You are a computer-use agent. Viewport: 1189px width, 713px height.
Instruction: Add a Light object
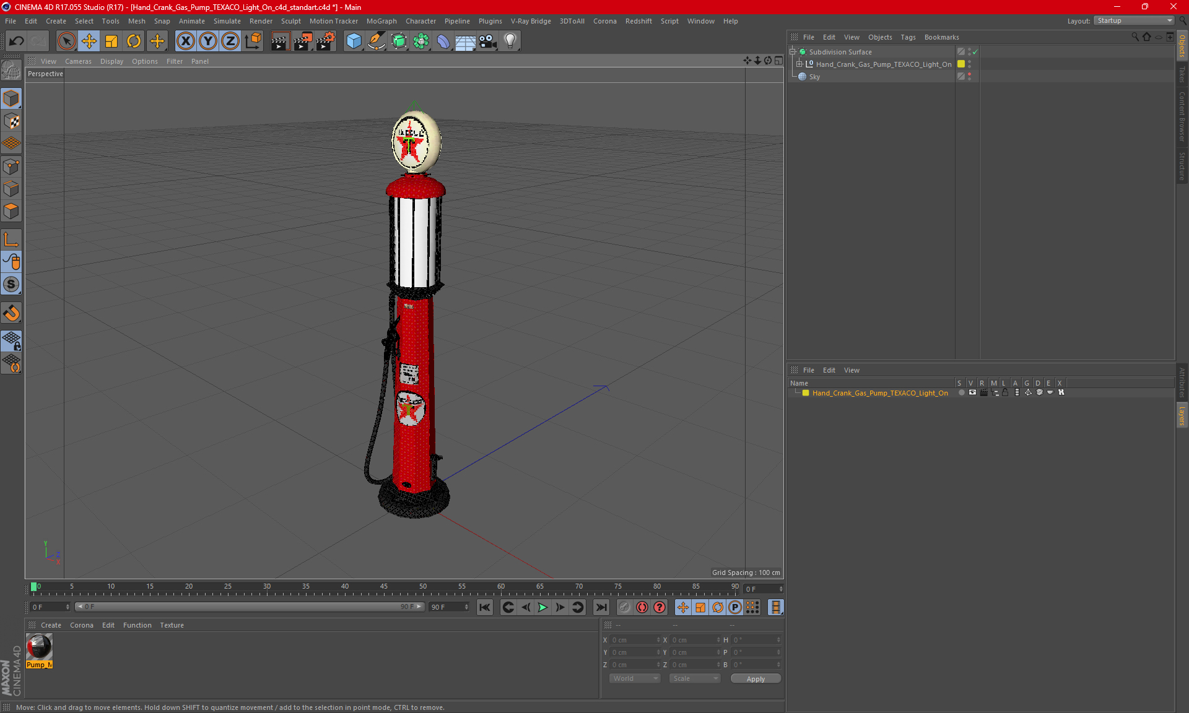click(x=510, y=41)
